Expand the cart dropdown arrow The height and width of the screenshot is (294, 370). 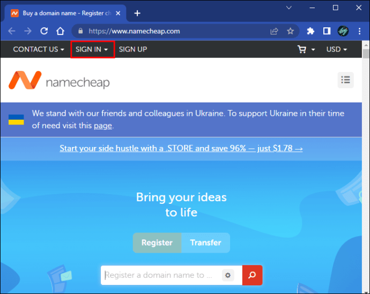(x=313, y=49)
